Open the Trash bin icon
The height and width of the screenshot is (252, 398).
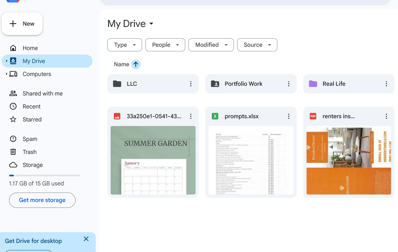(x=13, y=152)
